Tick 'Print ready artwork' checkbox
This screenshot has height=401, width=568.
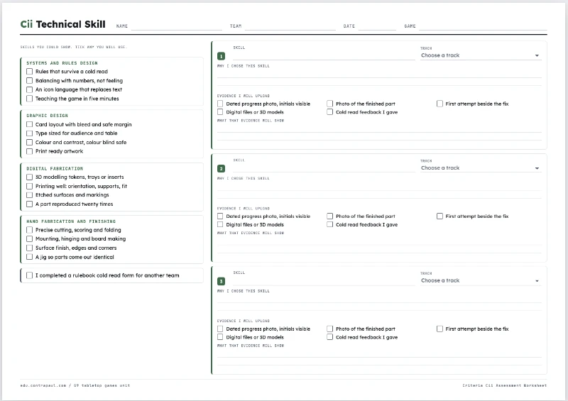[29, 151]
